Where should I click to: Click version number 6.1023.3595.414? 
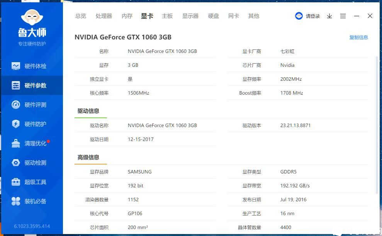(32, 226)
